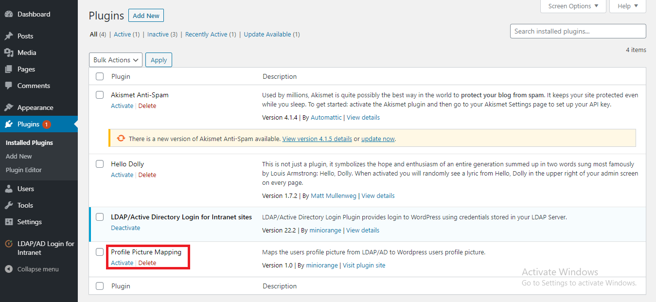
Task: Select the header checkbox to select all plugins
Action: 100,76
